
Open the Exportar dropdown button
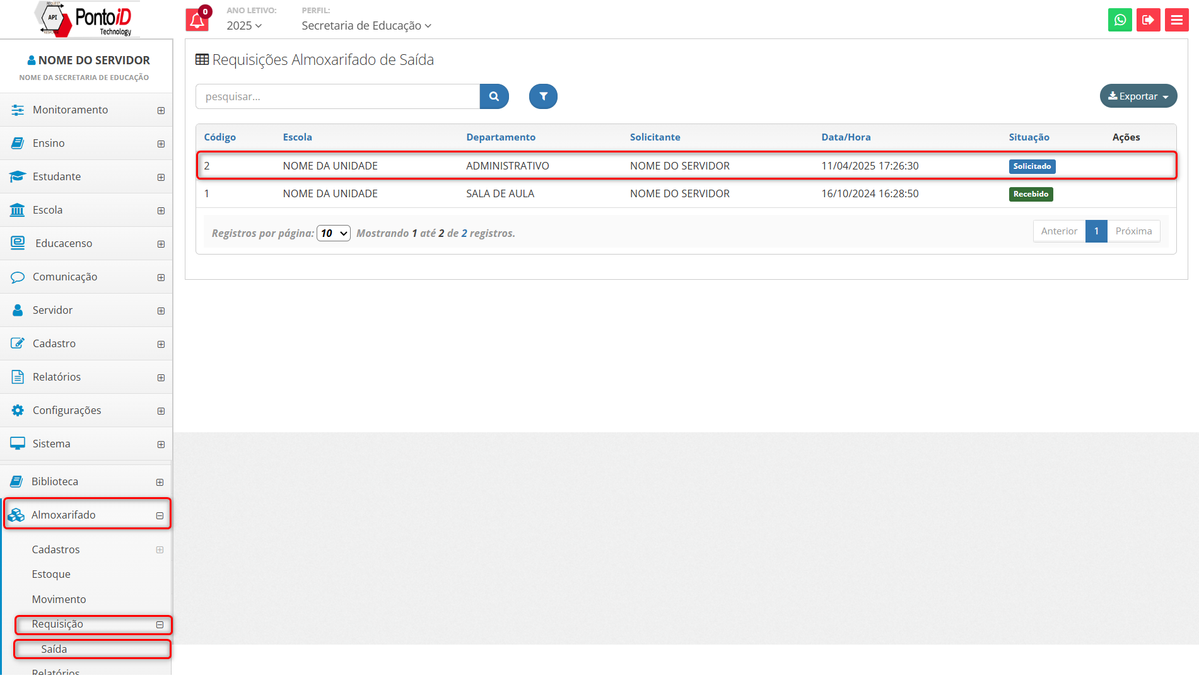point(1138,96)
